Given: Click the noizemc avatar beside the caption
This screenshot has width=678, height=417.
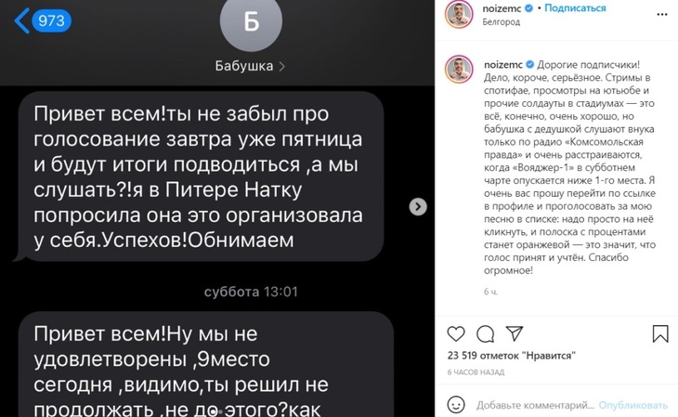Looking at the screenshot, I should click(x=459, y=69).
